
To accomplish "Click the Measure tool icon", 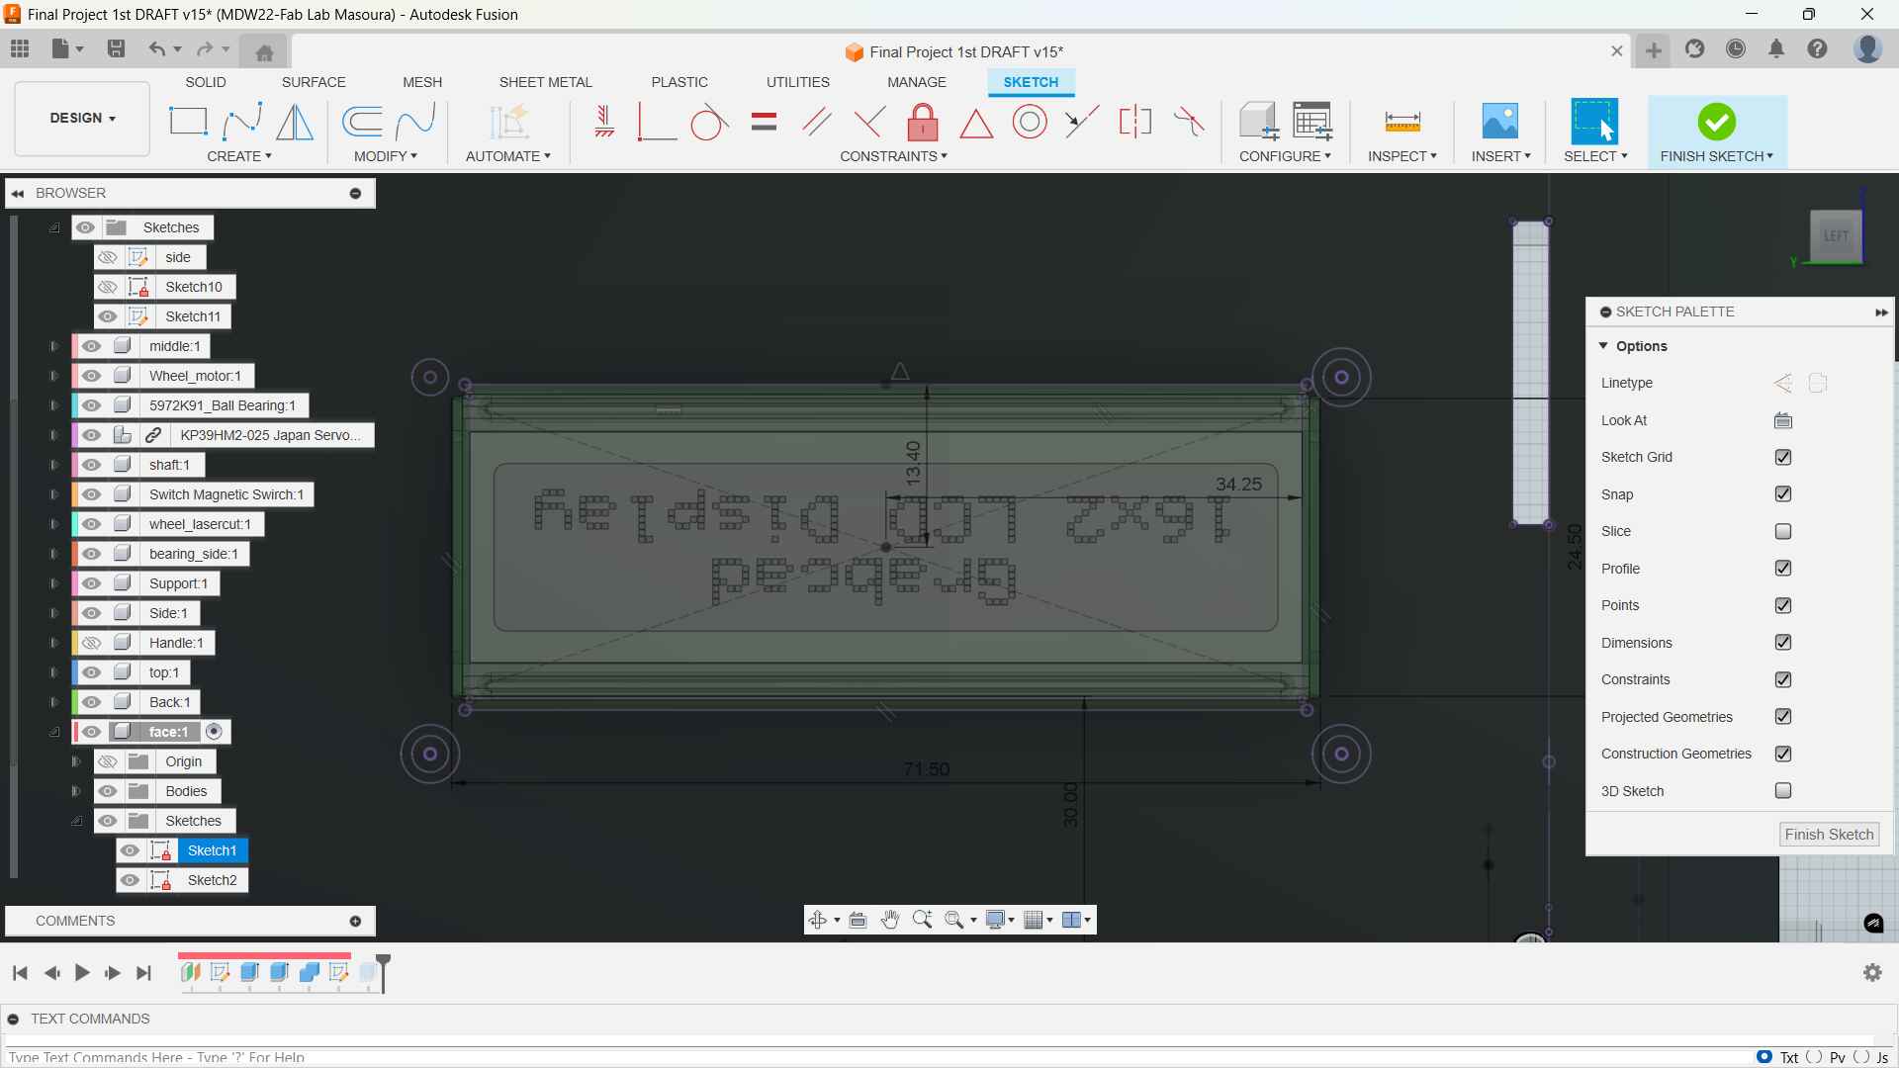I will coord(1402,122).
